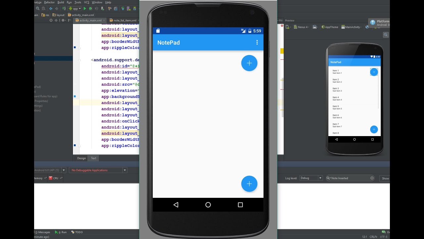Open the app run configuration dropdown
Screen dimensions: 424x239
pos(75,9)
